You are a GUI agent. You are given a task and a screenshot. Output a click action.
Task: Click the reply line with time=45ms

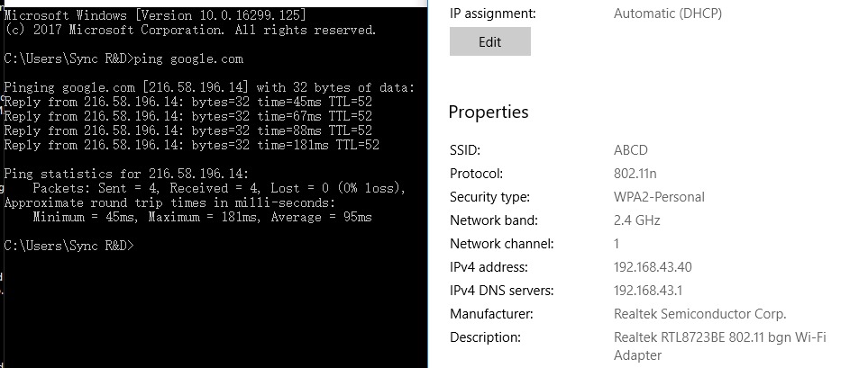[188, 103]
